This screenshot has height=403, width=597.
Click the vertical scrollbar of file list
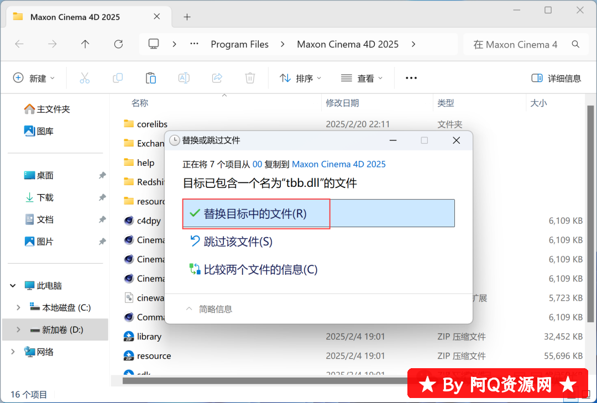coord(590,213)
